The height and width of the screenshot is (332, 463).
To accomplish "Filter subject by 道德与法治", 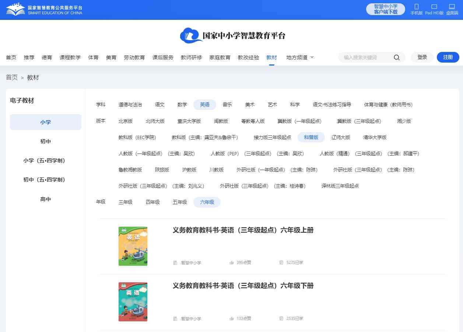I will (x=130, y=105).
